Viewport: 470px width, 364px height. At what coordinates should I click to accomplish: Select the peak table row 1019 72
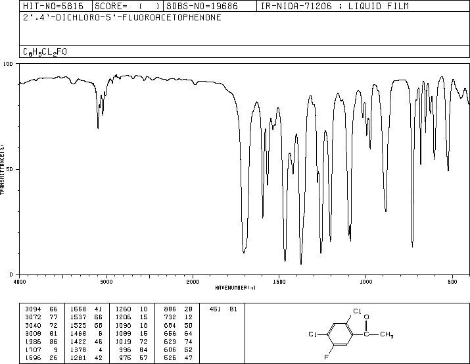click(x=131, y=342)
